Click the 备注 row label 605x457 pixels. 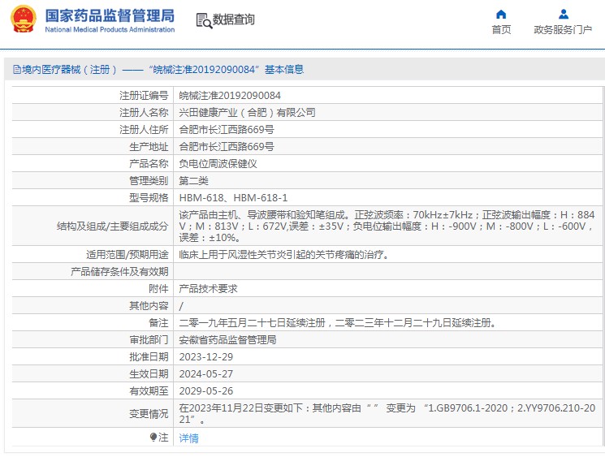[x=158, y=322]
